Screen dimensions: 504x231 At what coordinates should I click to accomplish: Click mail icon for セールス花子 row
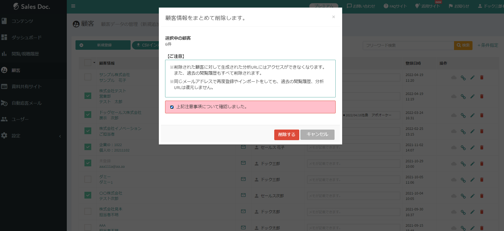(243, 147)
